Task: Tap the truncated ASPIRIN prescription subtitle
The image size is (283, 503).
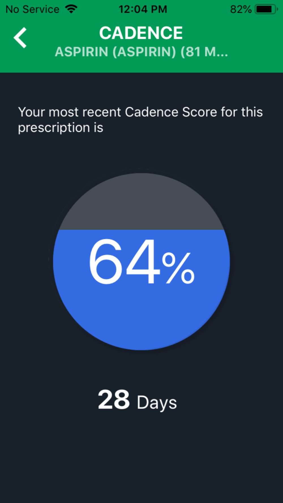Action: 141,52
